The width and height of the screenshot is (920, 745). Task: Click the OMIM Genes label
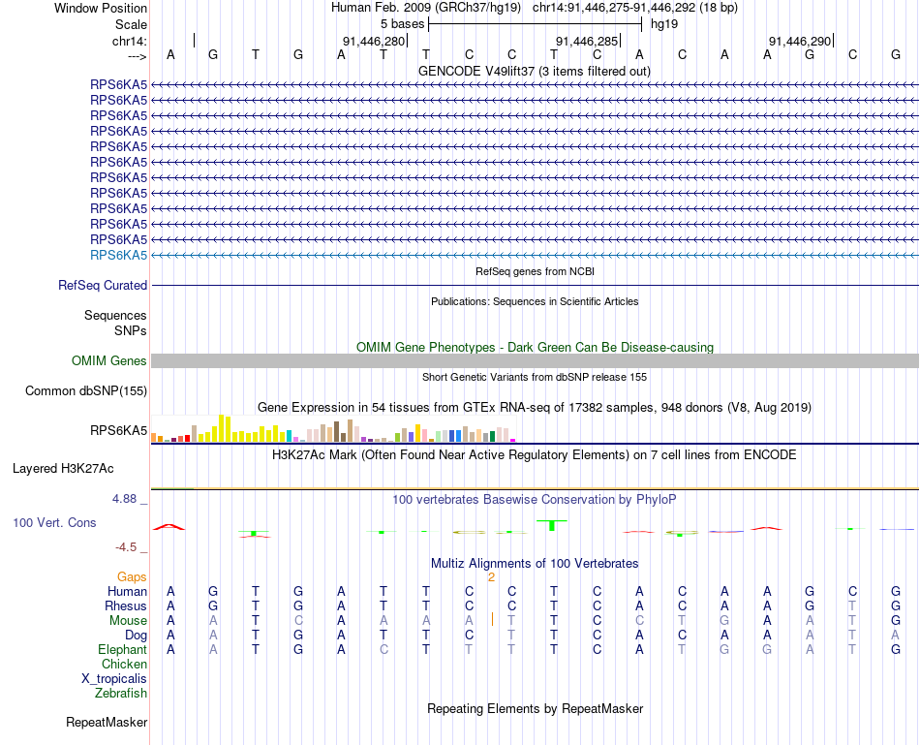pos(109,360)
